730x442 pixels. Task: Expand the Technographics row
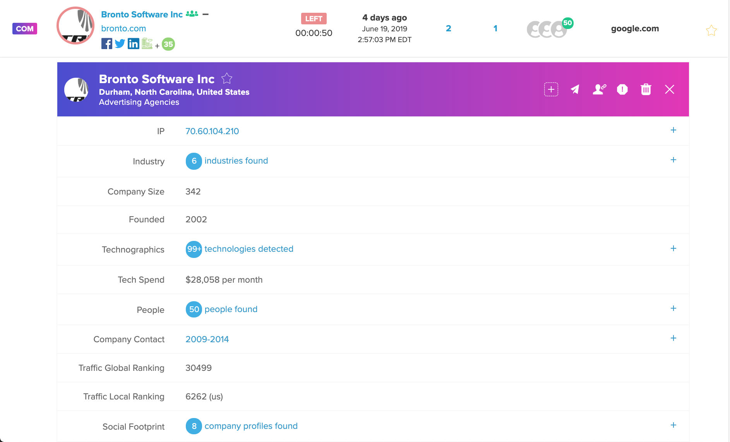[673, 248]
